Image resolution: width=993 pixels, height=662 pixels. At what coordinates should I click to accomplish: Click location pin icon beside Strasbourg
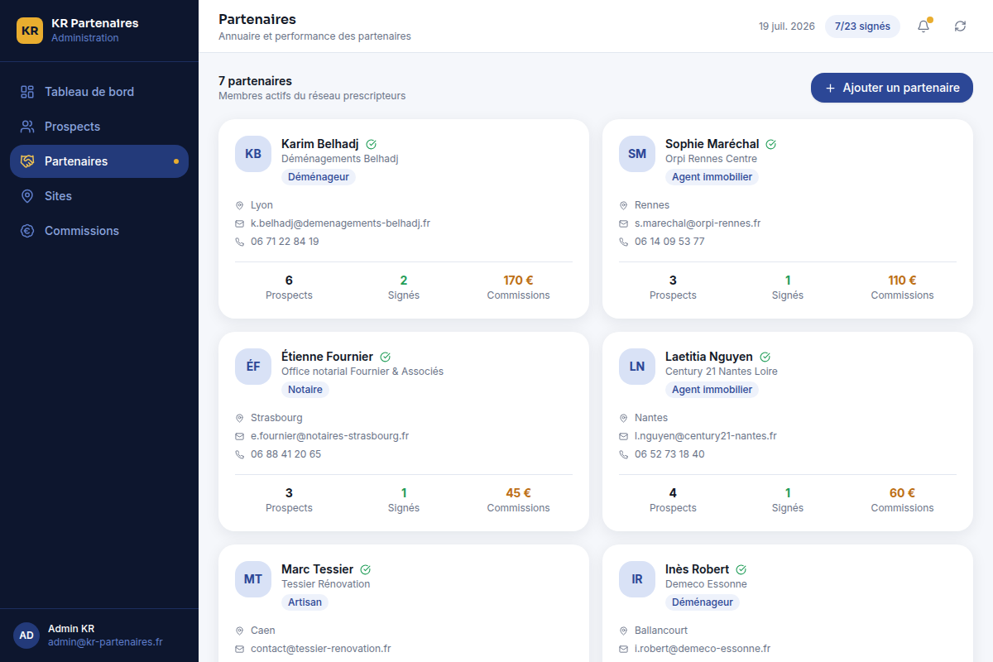(x=240, y=418)
